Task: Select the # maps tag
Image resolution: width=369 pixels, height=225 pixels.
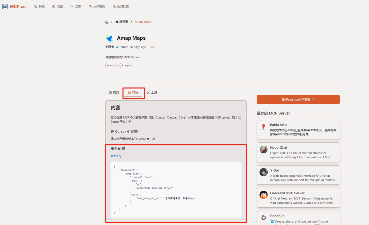Action: click(126, 65)
